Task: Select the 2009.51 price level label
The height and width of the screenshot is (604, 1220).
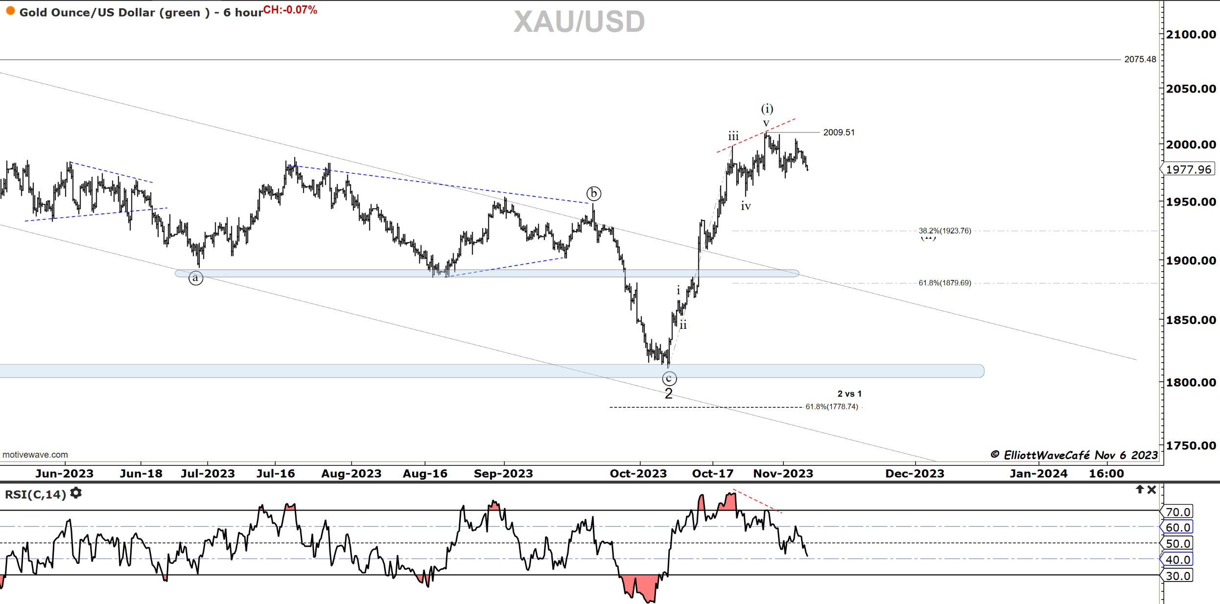Action: [839, 132]
